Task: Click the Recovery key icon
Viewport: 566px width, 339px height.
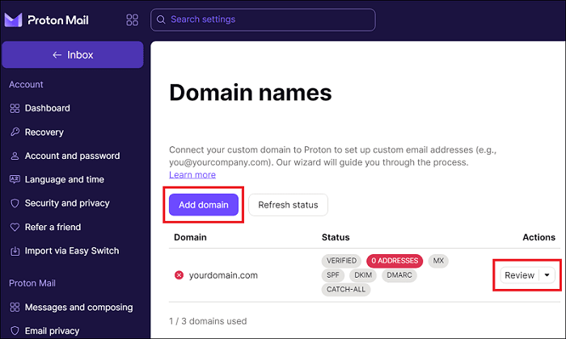Action: [15, 132]
